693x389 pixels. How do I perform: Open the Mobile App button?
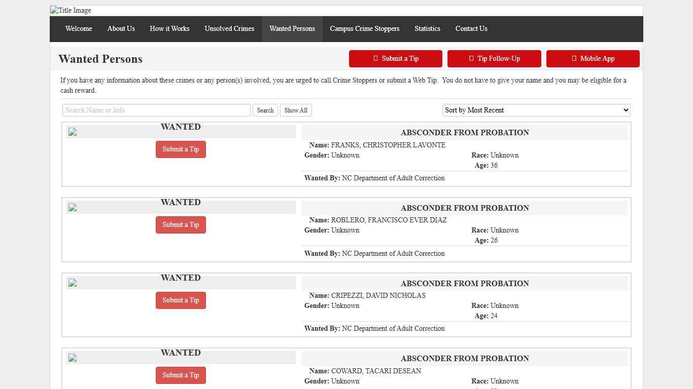pyautogui.click(x=593, y=59)
